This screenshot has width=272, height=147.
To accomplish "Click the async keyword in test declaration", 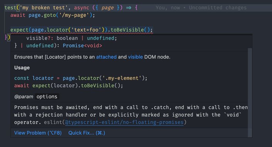I will (81, 8).
